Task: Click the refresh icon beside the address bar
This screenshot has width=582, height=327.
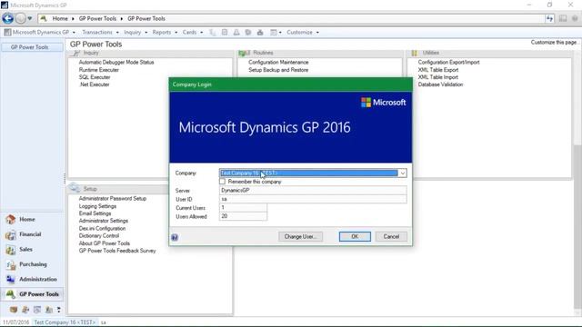Action: (x=549, y=18)
